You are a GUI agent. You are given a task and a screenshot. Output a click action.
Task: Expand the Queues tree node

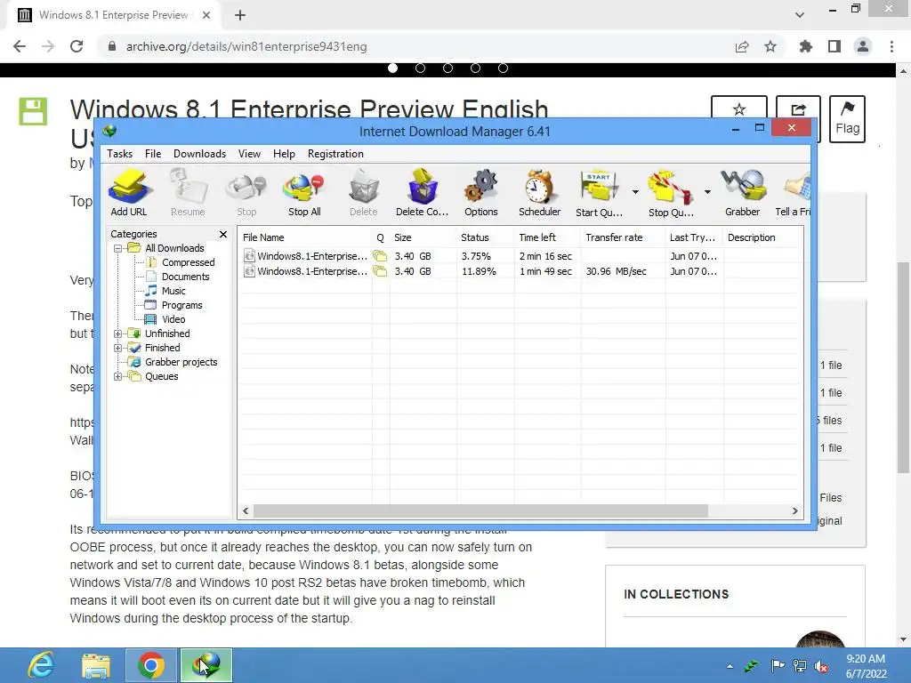tap(117, 376)
